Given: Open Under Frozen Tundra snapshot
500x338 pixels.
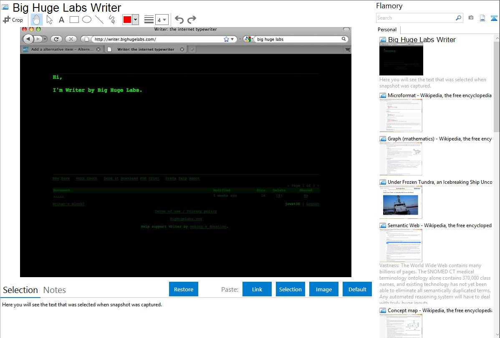Looking at the screenshot, I should pyautogui.click(x=440, y=182).
